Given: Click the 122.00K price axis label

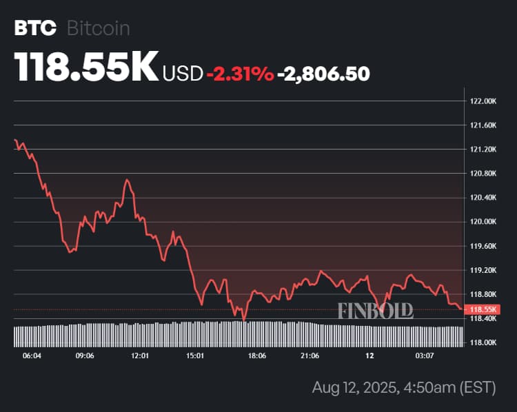Looking at the screenshot, I should 483,101.
